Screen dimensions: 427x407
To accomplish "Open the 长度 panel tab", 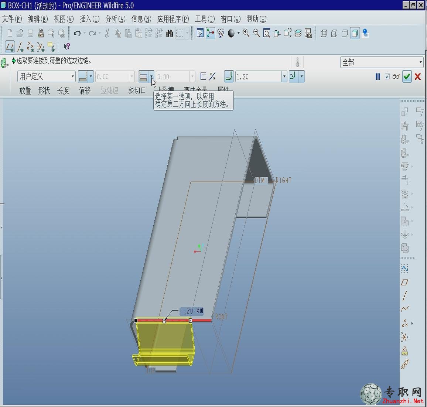I will (x=63, y=90).
